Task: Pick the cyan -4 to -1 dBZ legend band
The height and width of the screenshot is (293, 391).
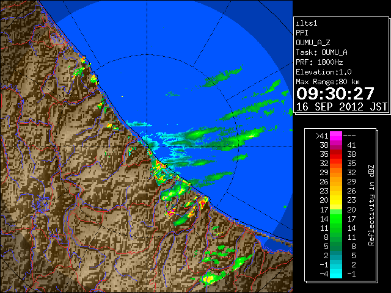Action: pyautogui.click(x=336, y=273)
